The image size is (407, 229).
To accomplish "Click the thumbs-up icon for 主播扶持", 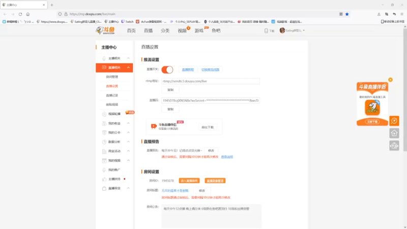I will [x=104, y=179].
